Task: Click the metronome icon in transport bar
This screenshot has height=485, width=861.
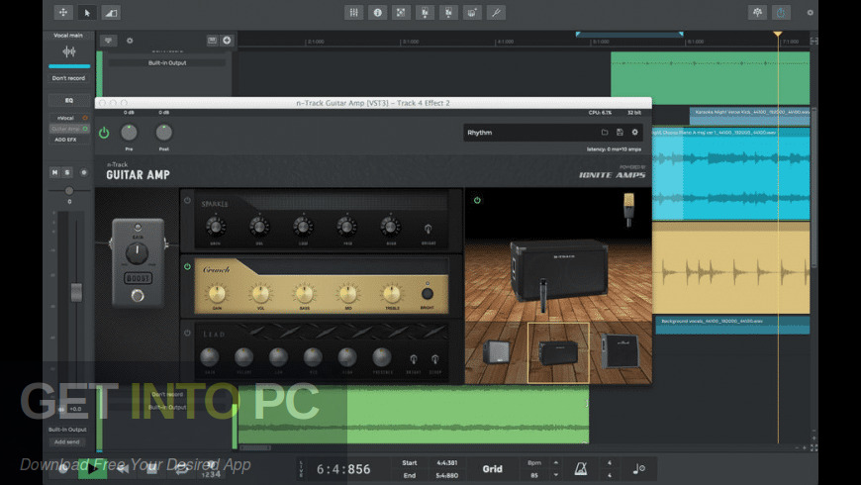Action: click(x=580, y=468)
